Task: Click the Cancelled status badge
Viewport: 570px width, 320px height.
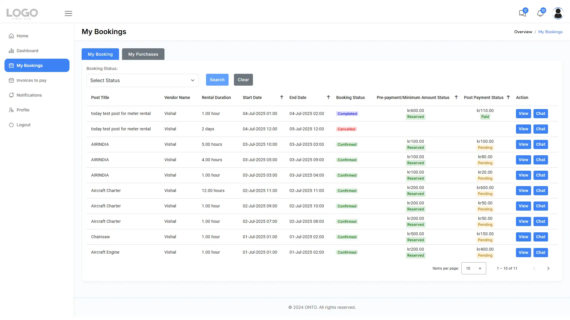Action: (346, 129)
